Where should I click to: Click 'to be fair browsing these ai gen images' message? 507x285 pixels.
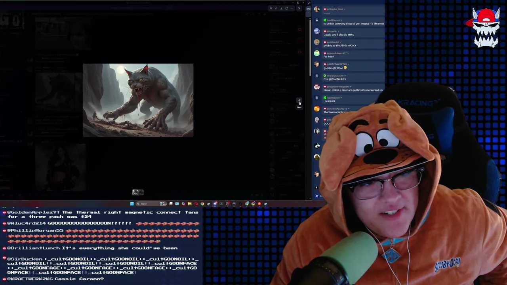point(354,24)
